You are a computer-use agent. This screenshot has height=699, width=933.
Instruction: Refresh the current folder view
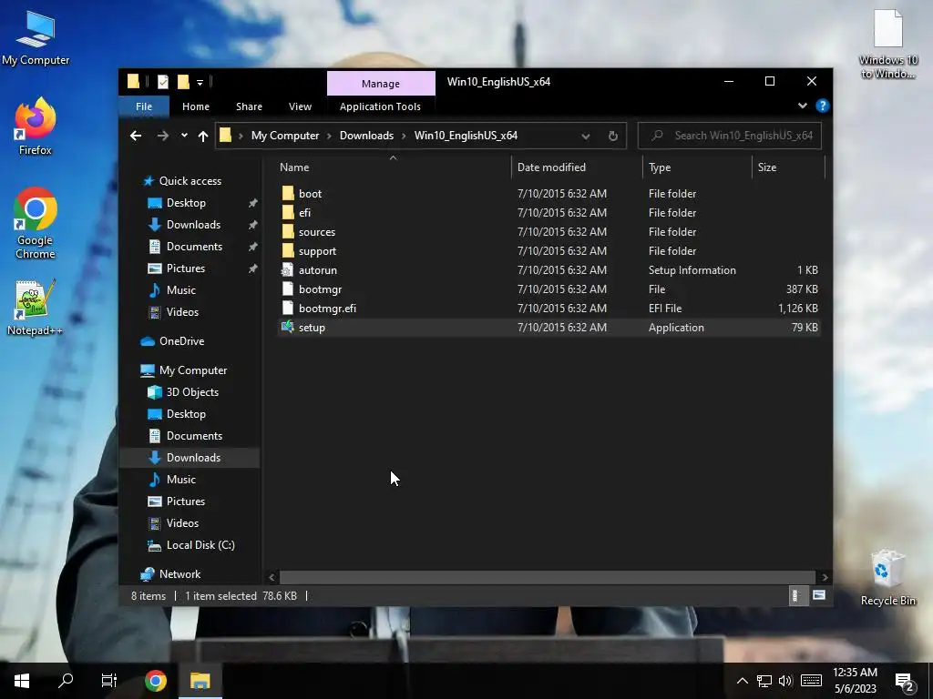[x=613, y=137]
